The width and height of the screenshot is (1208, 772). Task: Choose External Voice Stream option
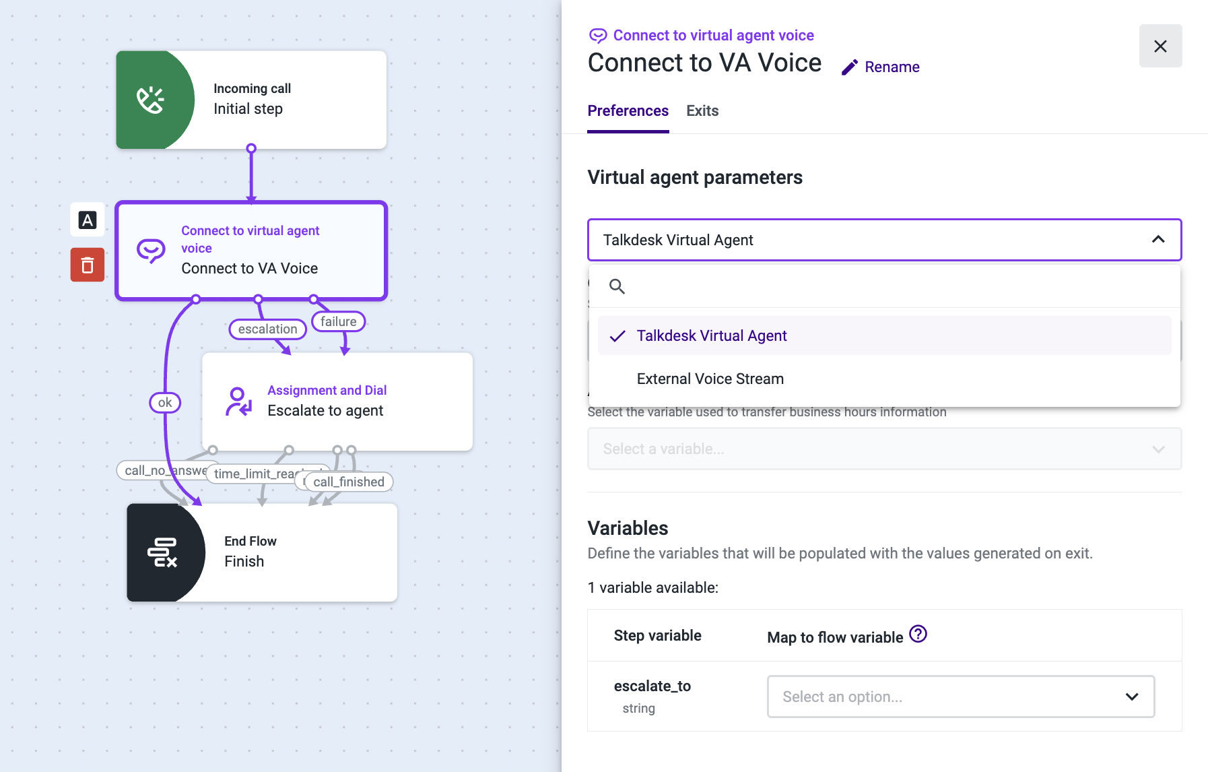pyautogui.click(x=884, y=379)
